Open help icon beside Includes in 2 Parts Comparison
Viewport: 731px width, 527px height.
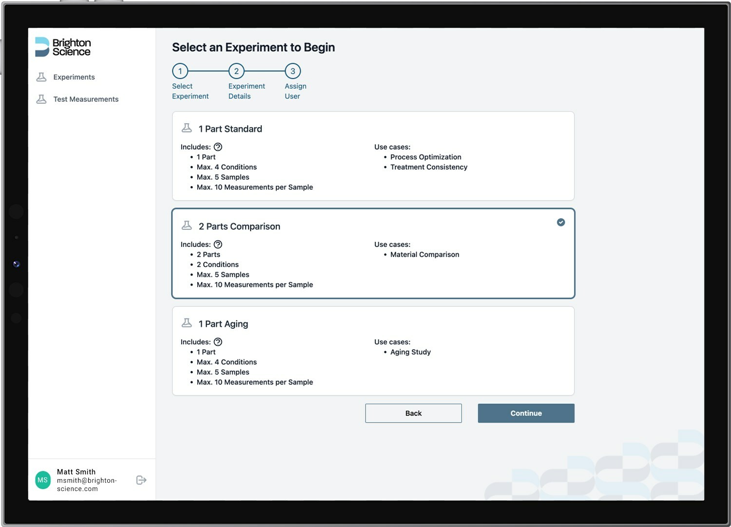click(x=218, y=245)
